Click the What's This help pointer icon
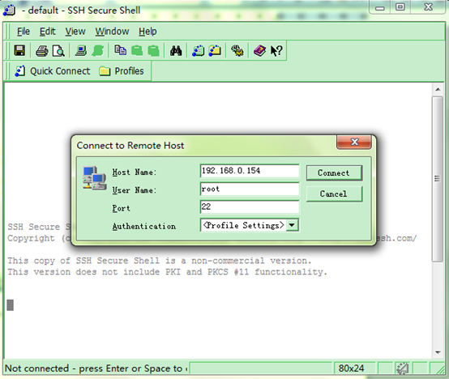449x379 pixels. coord(276,51)
